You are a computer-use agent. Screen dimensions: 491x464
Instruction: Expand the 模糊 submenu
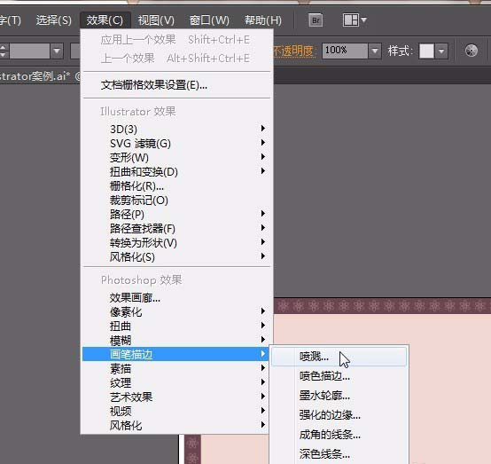(x=177, y=340)
